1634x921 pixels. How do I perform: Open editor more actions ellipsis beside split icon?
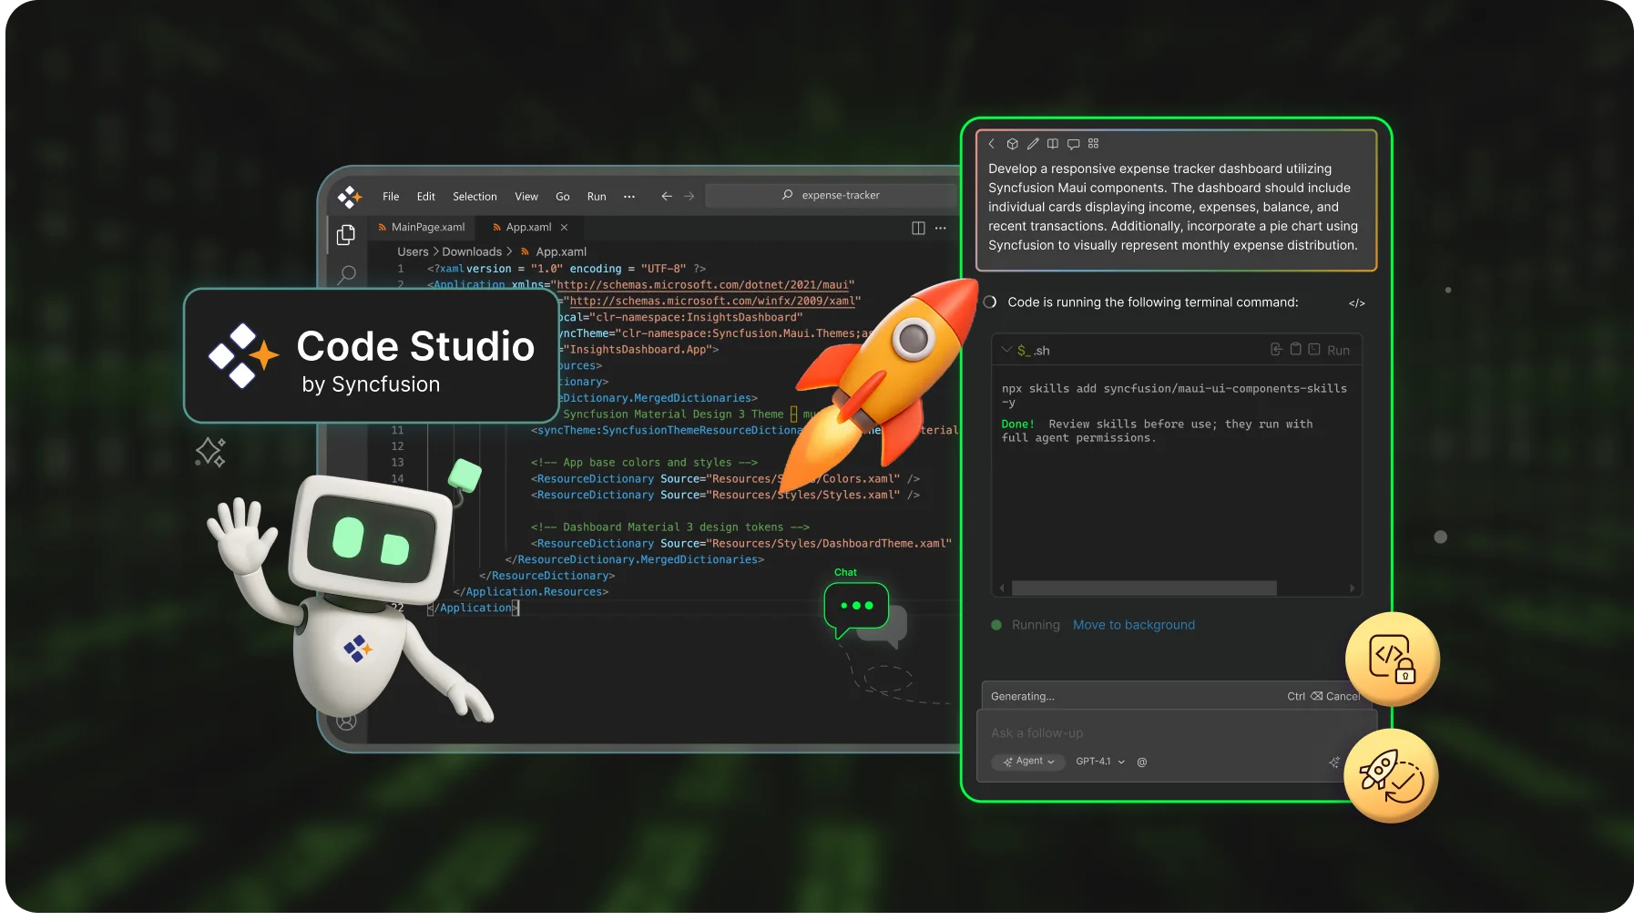941,228
